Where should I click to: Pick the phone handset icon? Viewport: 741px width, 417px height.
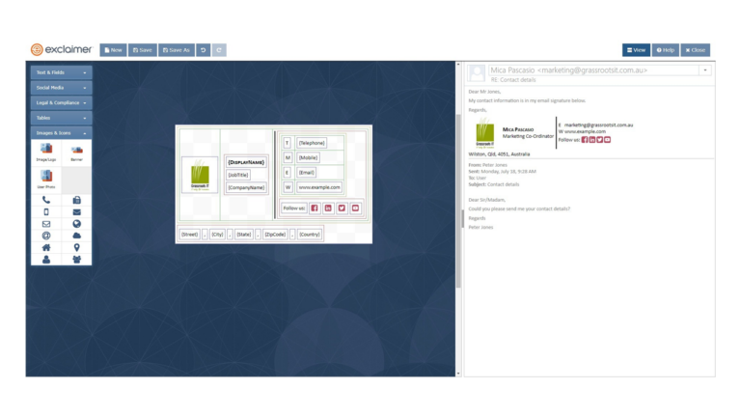[46, 201]
